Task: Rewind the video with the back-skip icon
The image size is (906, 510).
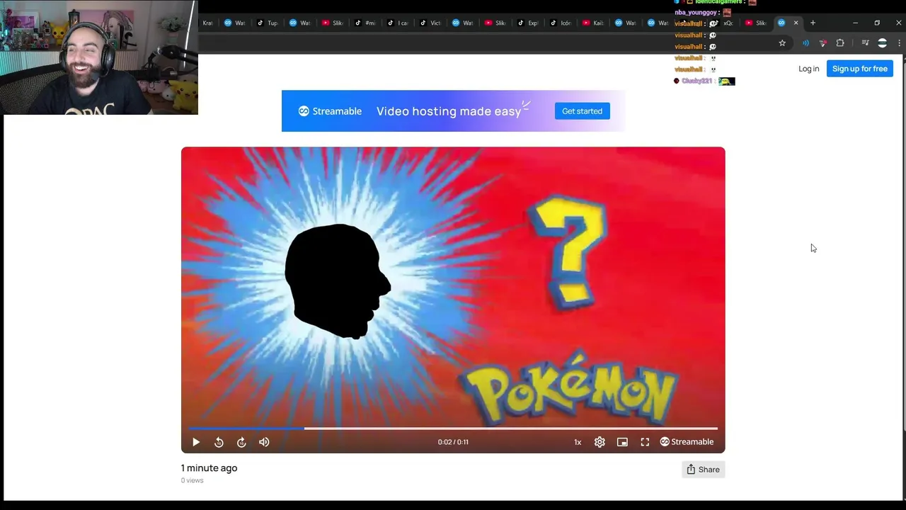Action: pyautogui.click(x=219, y=442)
